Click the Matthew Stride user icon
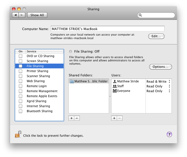The height and width of the screenshot is (157, 187). click(114, 81)
